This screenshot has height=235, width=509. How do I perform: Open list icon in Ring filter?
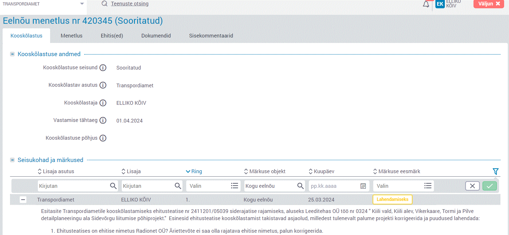pyautogui.click(x=235, y=186)
